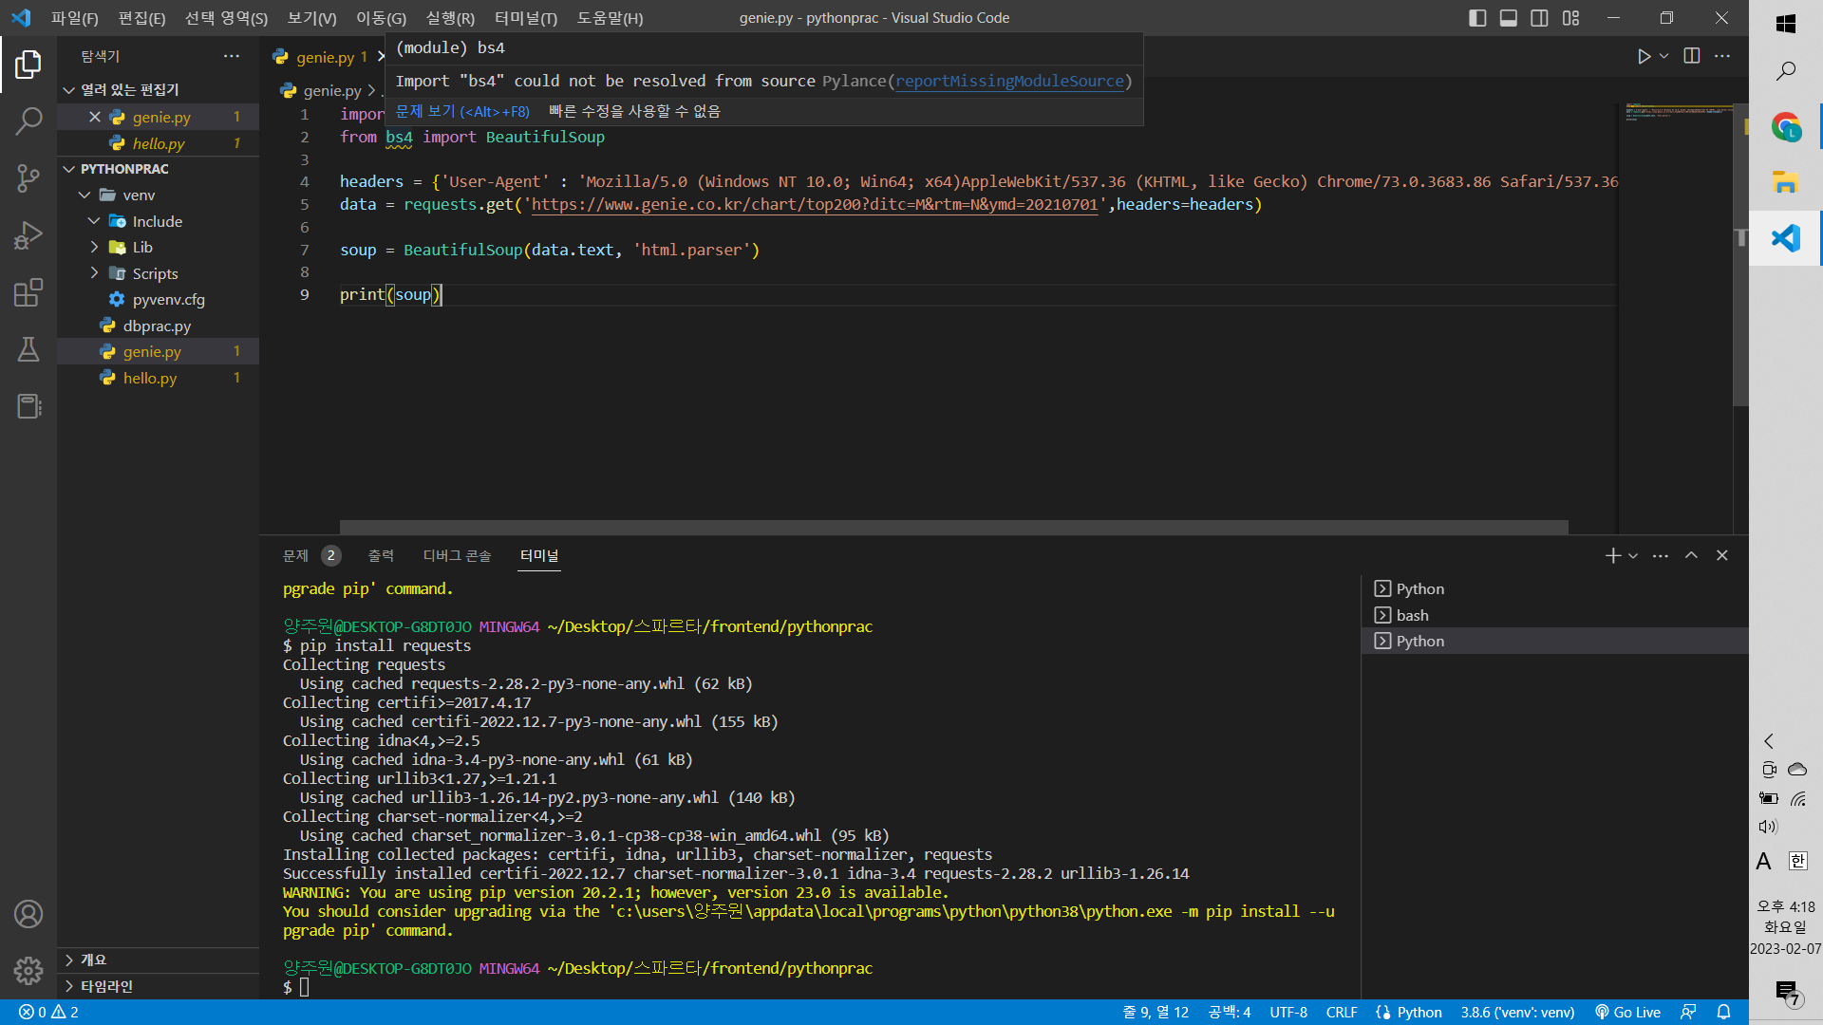Open terminal panel more actions ellipsis
The image size is (1823, 1025).
coord(1661,555)
